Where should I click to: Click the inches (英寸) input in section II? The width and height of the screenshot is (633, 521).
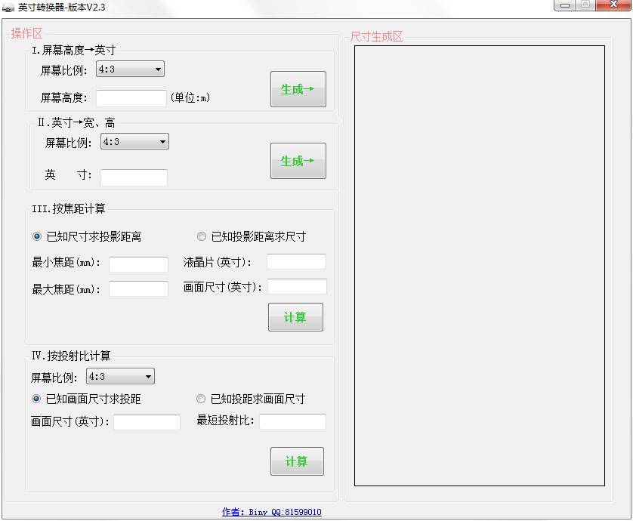pos(134,177)
